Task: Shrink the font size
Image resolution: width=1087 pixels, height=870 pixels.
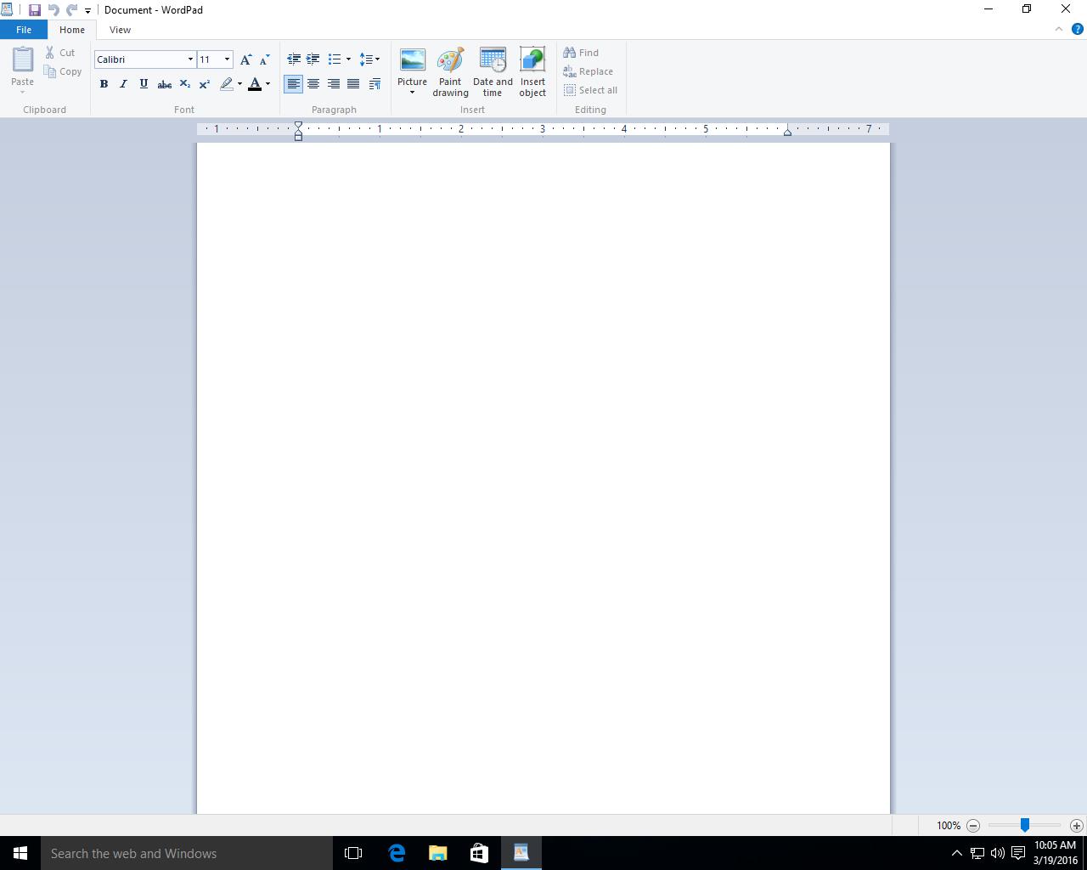Action: click(x=264, y=59)
